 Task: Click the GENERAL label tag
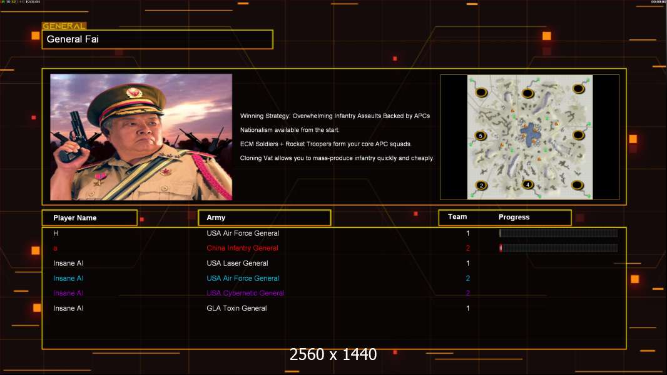(x=64, y=26)
